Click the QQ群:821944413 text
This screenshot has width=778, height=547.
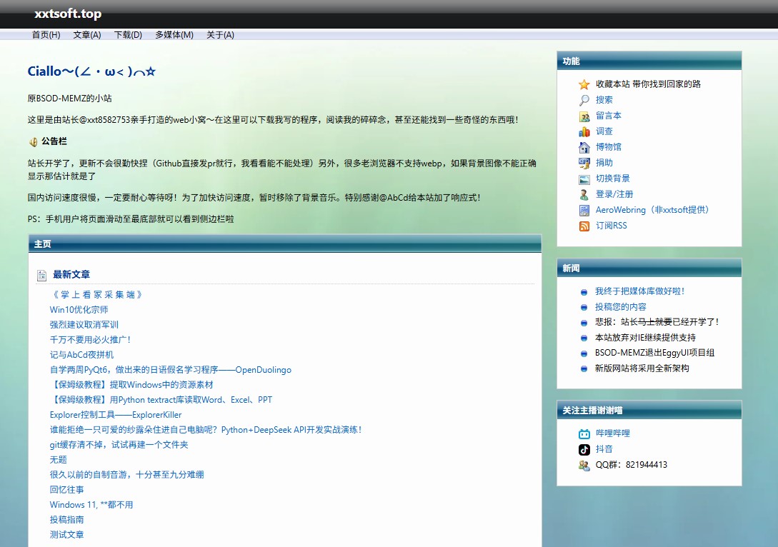tap(631, 465)
